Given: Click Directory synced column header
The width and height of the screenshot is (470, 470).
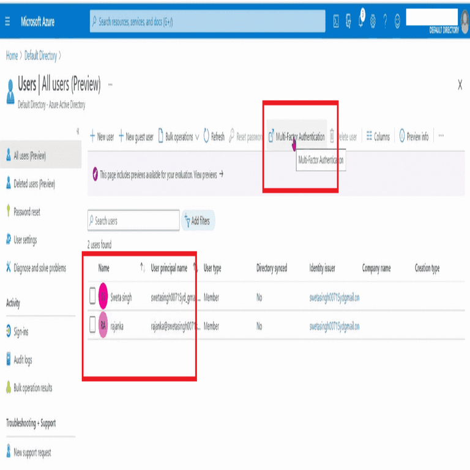Looking at the screenshot, I should coord(272,268).
